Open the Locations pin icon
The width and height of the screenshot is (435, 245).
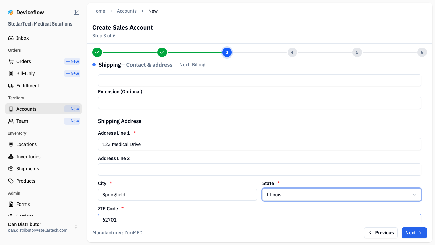[x=11, y=144]
